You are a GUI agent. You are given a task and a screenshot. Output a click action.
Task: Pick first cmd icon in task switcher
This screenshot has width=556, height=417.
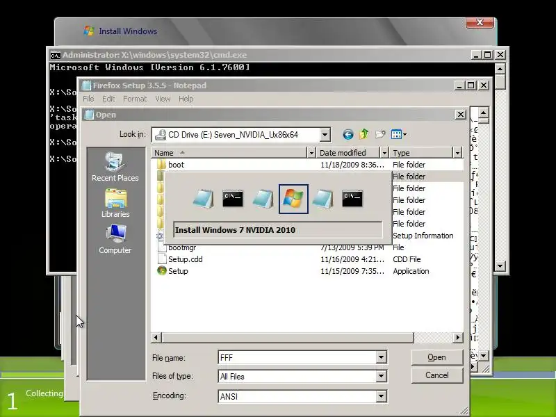(233, 199)
